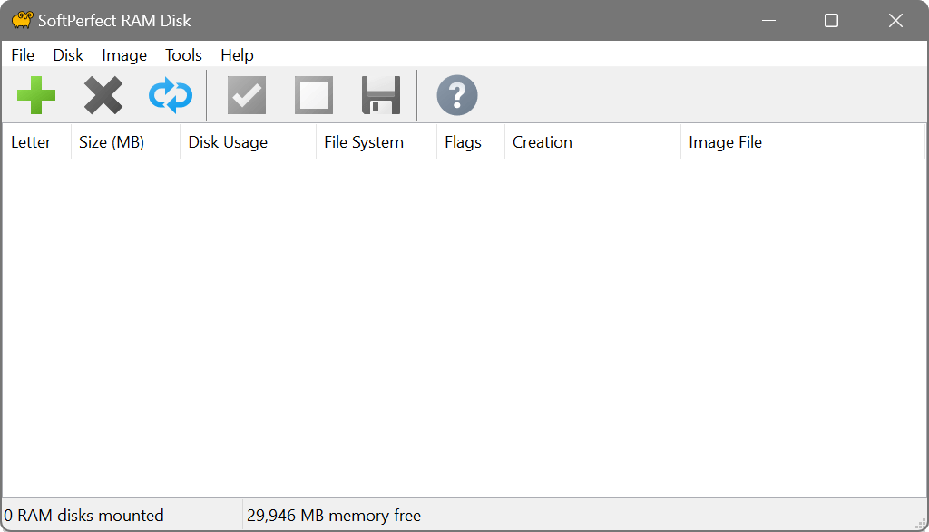Open the Help menu

tap(237, 55)
